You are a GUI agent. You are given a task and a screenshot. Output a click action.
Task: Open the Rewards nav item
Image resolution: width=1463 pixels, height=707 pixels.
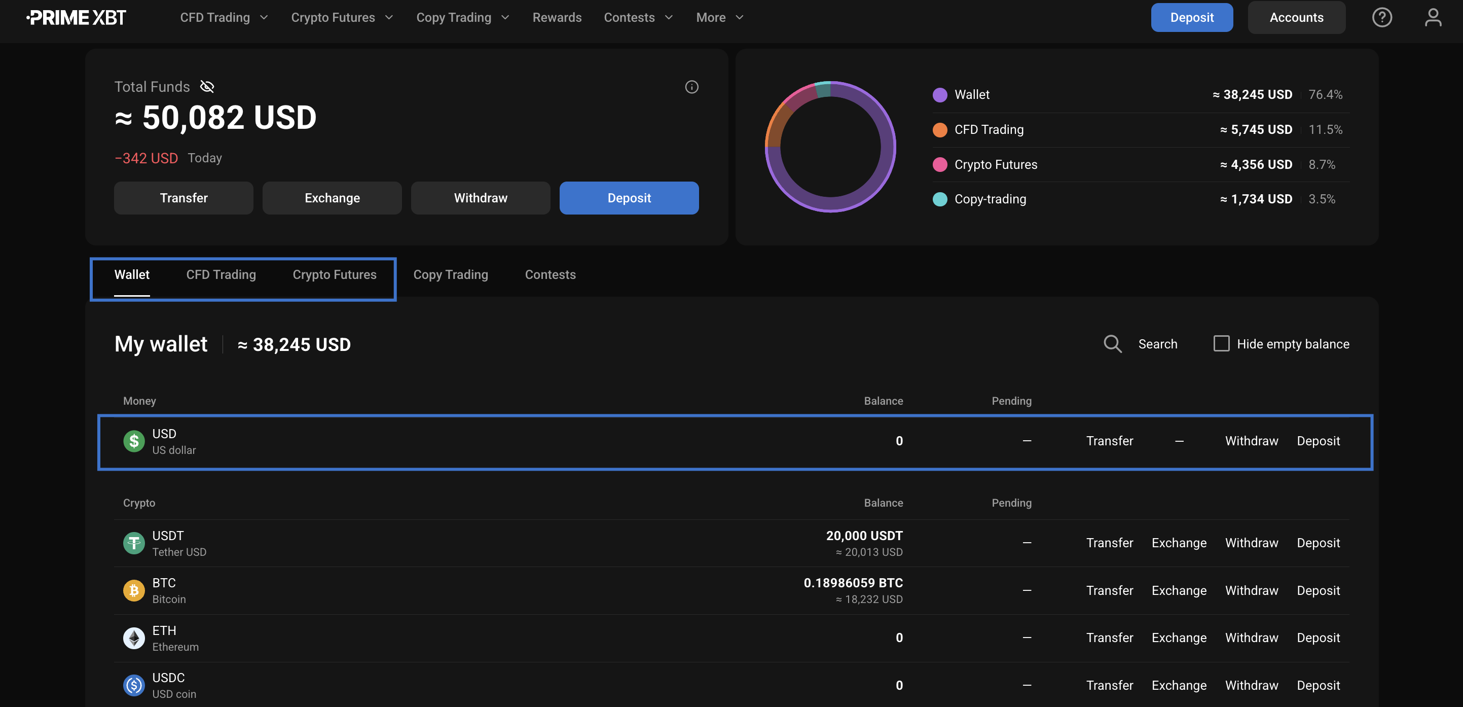coord(557,18)
